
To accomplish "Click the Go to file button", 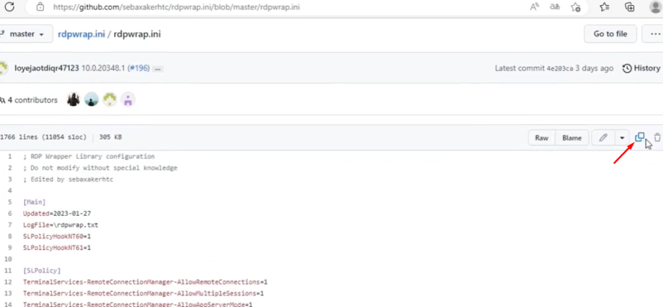I will (610, 34).
